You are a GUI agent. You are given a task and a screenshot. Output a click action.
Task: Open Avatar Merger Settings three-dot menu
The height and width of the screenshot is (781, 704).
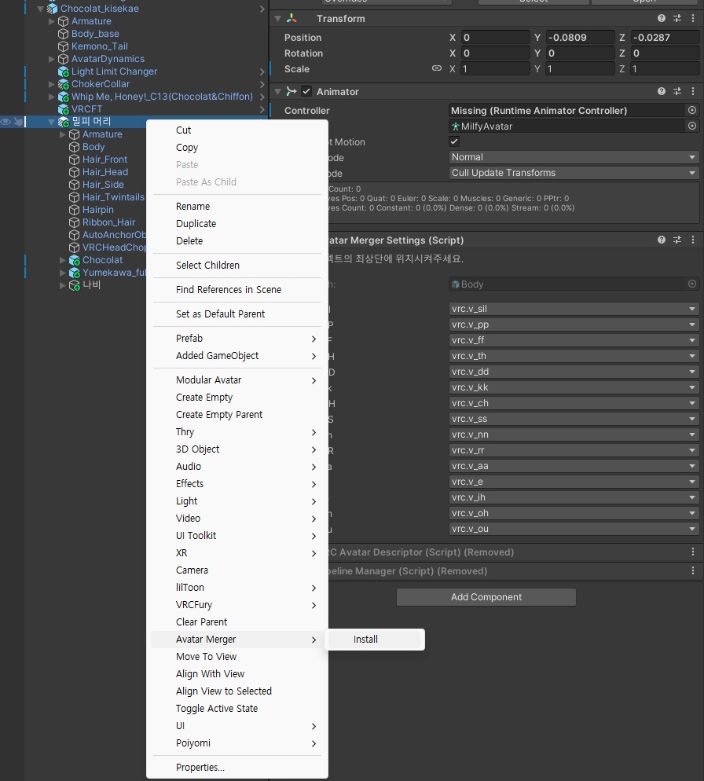click(x=693, y=240)
